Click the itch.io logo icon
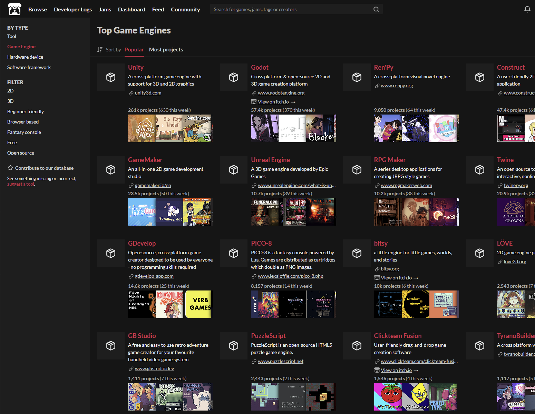Viewport: 535px width, 414px height. click(14, 9)
